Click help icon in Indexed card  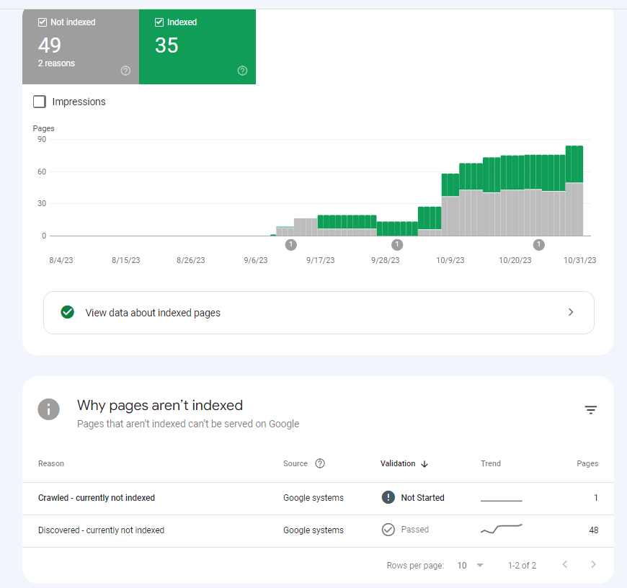tap(242, 71)
